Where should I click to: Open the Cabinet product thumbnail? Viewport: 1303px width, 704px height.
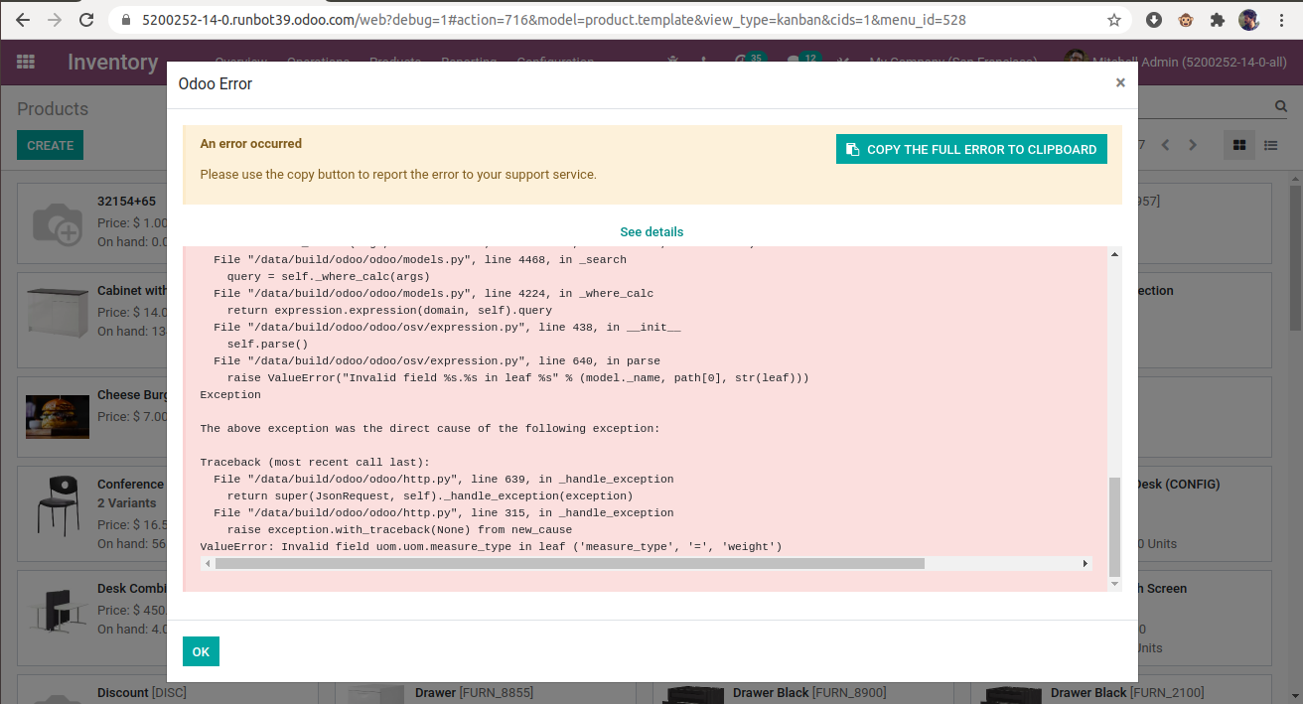(x=58, y=312)
